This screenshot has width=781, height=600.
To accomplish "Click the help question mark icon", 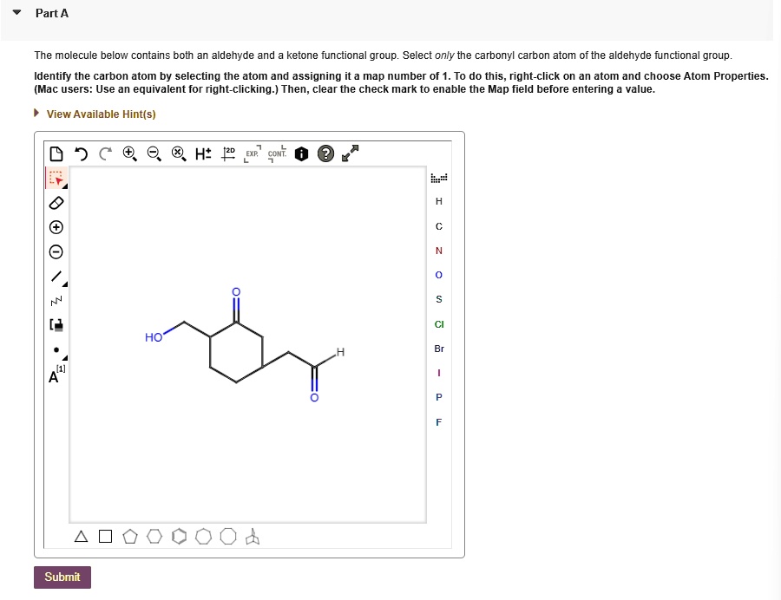I will pos(327,152).
